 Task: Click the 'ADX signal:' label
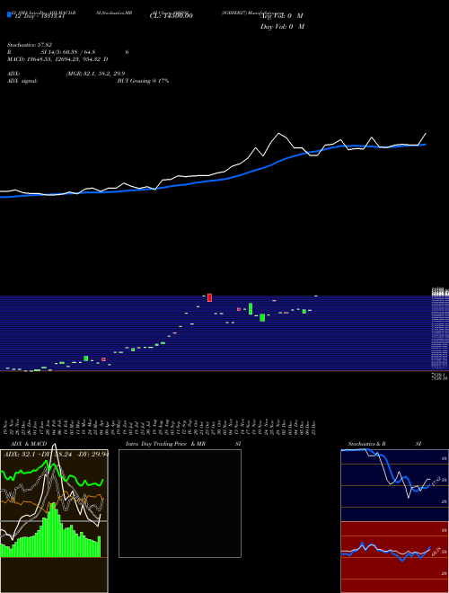tap(22, 81)
